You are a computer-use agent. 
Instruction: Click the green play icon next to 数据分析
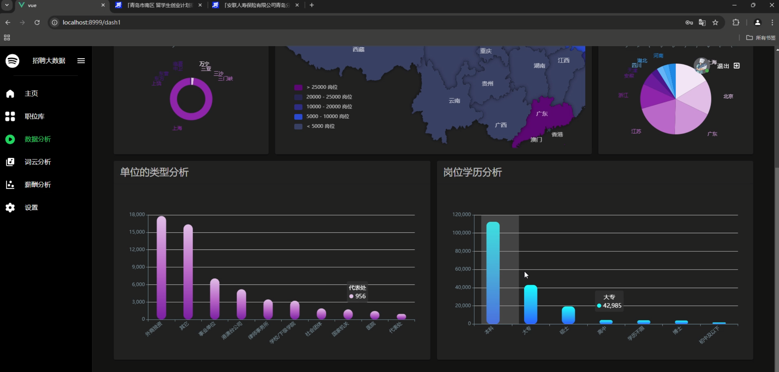point(10,139)
